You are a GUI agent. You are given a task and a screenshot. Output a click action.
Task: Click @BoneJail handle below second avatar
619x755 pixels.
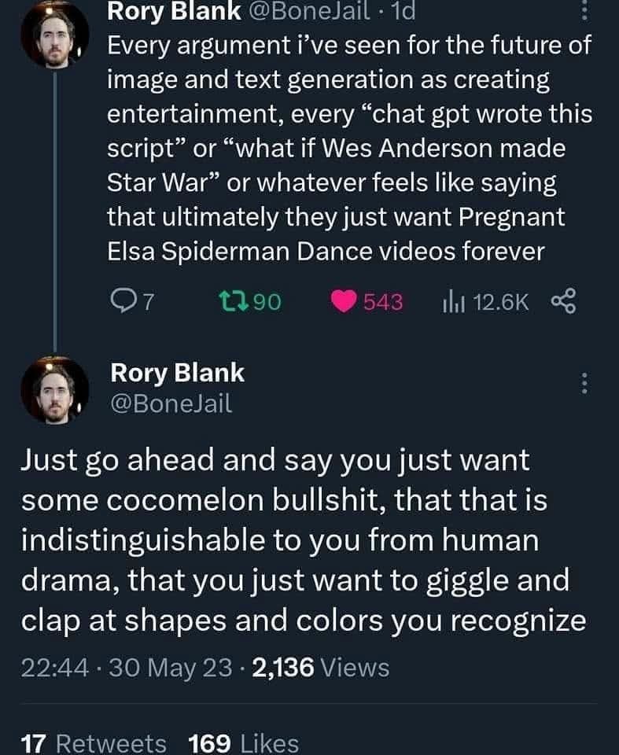click(x=171, y=403)
